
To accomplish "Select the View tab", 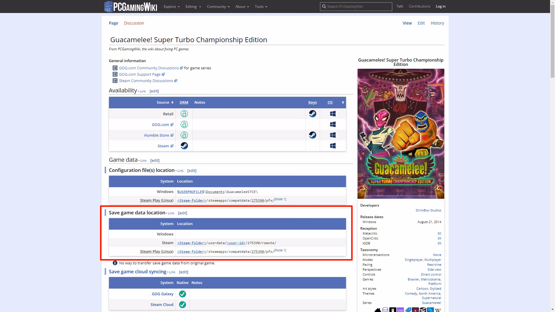I will [407, 23].
